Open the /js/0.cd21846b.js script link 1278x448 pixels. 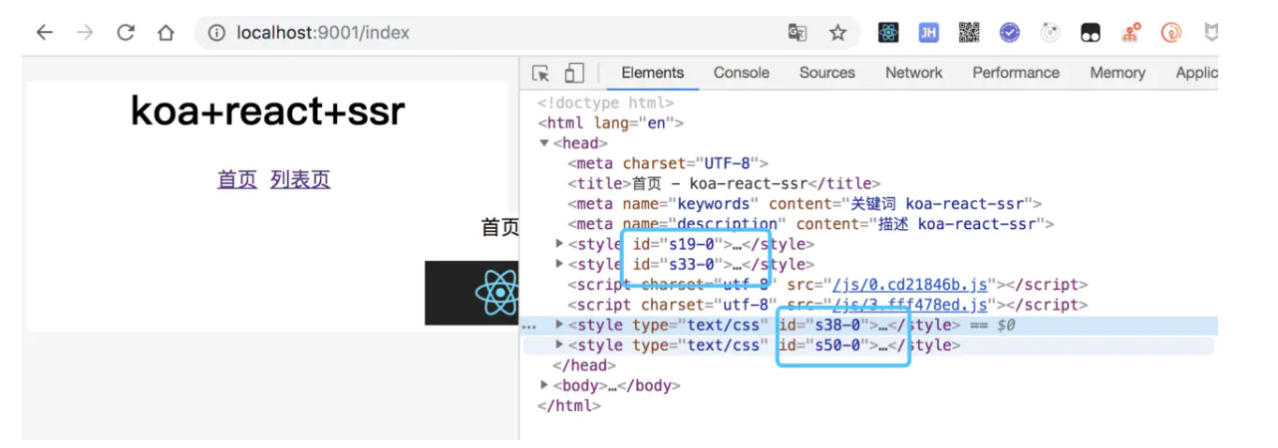point(909,285)
